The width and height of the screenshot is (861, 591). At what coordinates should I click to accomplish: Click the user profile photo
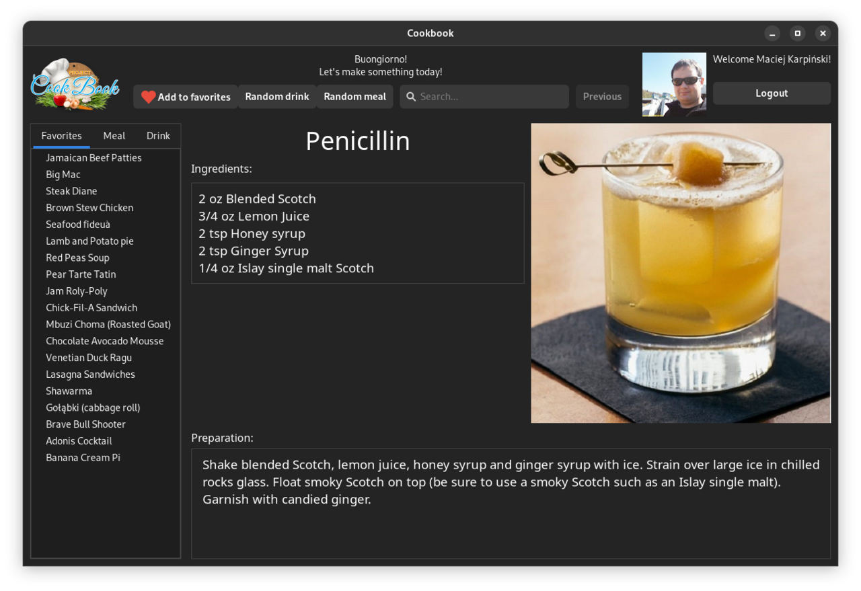click(x=674, y=85)
